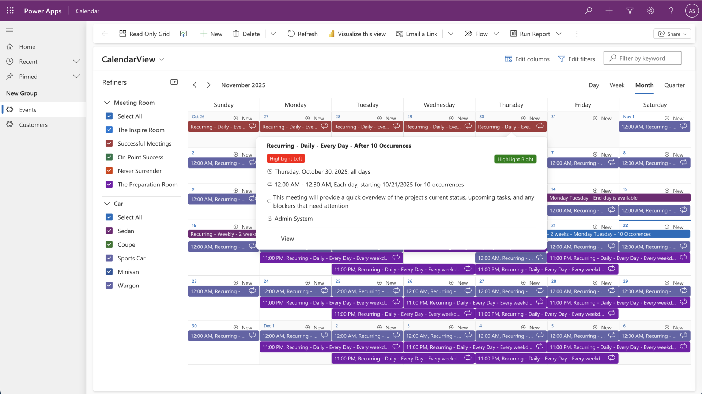Toggle the Never Surrender checkbox
Screen dimensions: 702x394
(x=109, y=171)
